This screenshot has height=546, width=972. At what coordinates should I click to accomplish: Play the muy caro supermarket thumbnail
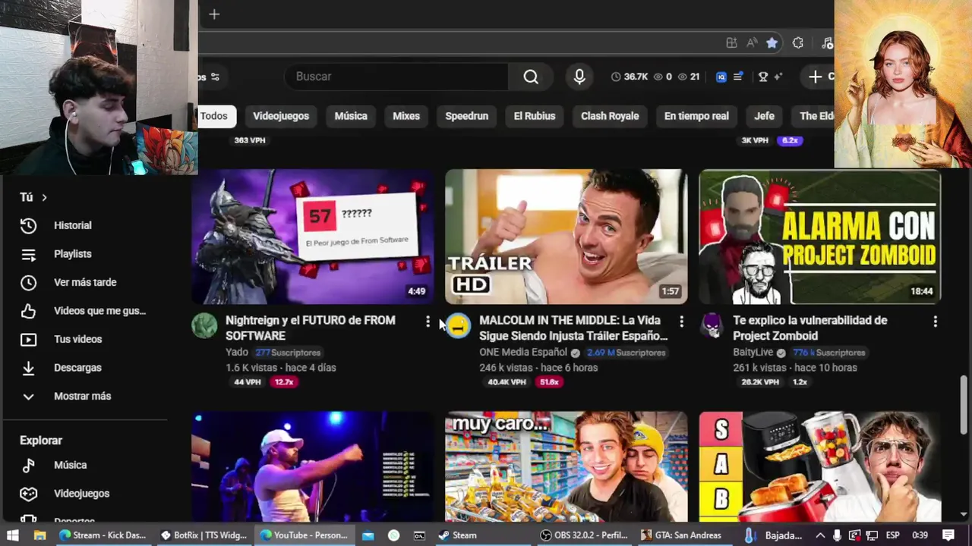pos(566,466)
